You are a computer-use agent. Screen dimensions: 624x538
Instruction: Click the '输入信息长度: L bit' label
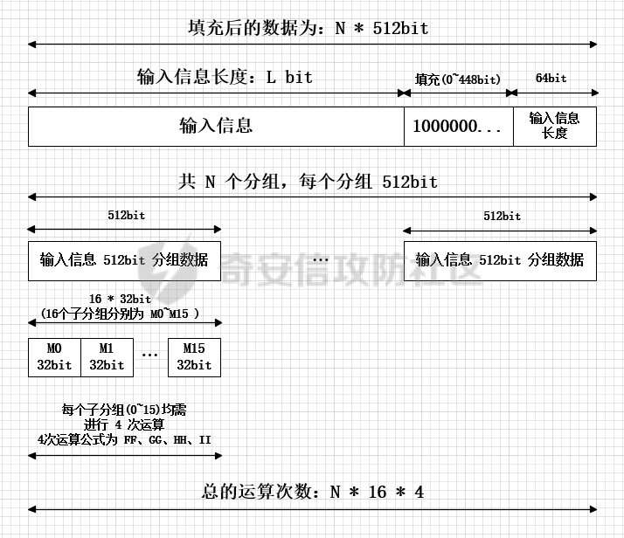coord(225,77)
